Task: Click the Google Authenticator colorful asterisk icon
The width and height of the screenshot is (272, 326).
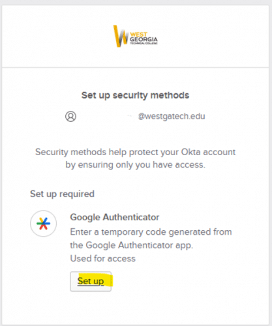Action: point(44,224)
